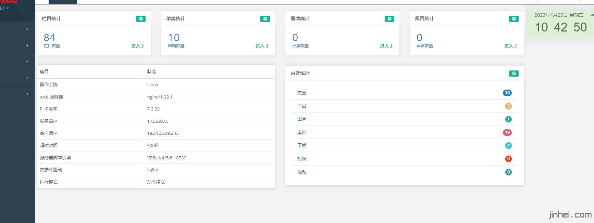Click the 数据库驱动 row label
Image resolution: width=594 pixels, height=223 pixels.
coord(51,170)
